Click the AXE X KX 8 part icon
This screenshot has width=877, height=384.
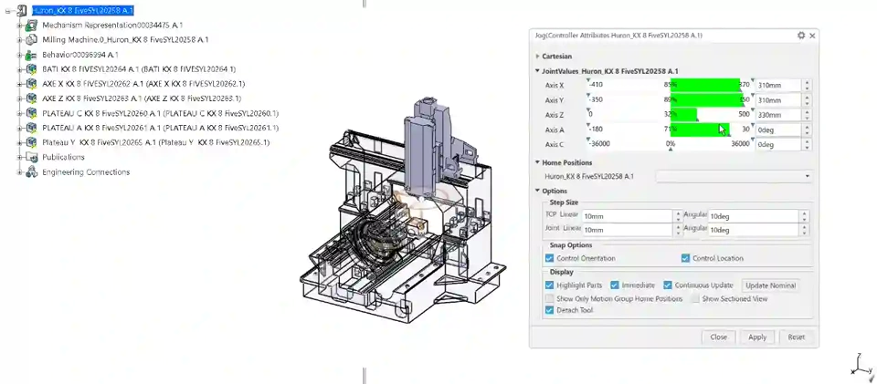[32, 84]
